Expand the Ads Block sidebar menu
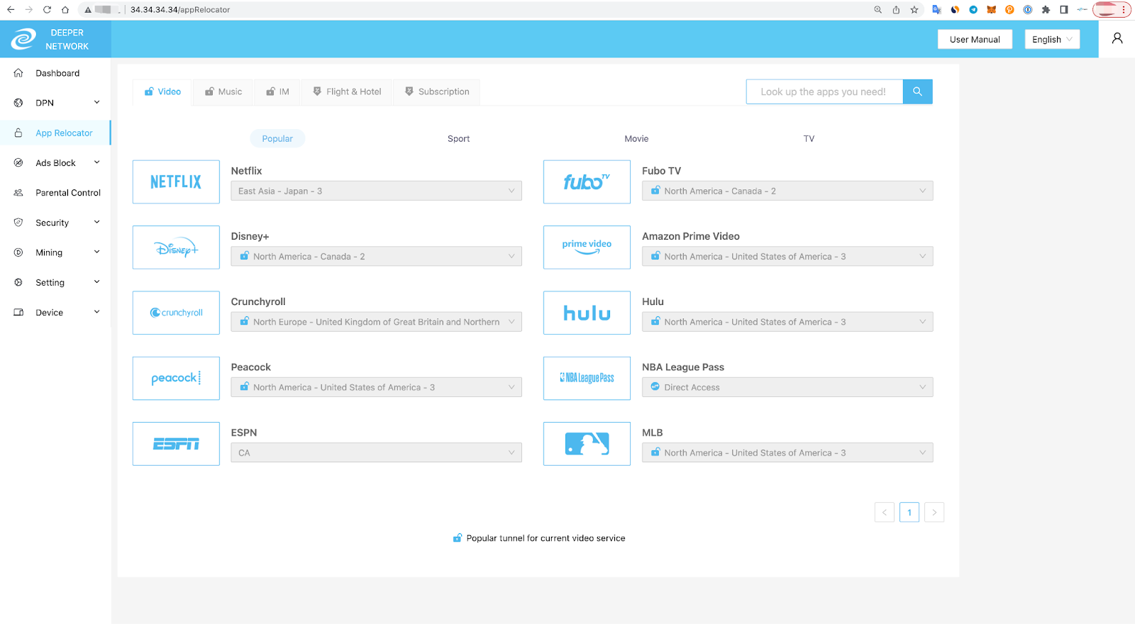The image size is (1135, 624). pyautogui.click(x=55, y=163)
